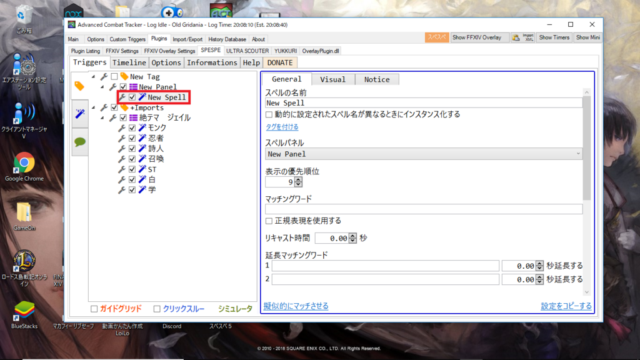
Task: Open クライアントマネージャV desktop shortcut
Action: point(24,120)
